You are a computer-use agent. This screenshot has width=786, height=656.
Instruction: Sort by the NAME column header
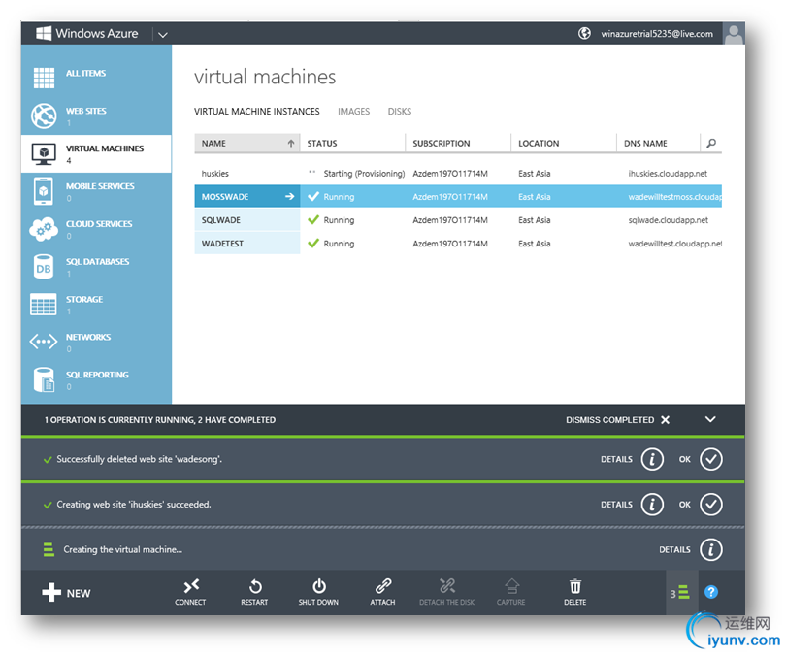pyautogui.click(x=247, y=144)
